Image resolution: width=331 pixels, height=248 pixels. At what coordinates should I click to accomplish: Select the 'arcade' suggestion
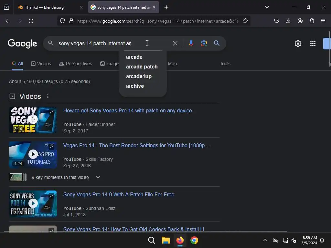click(134, 57)
